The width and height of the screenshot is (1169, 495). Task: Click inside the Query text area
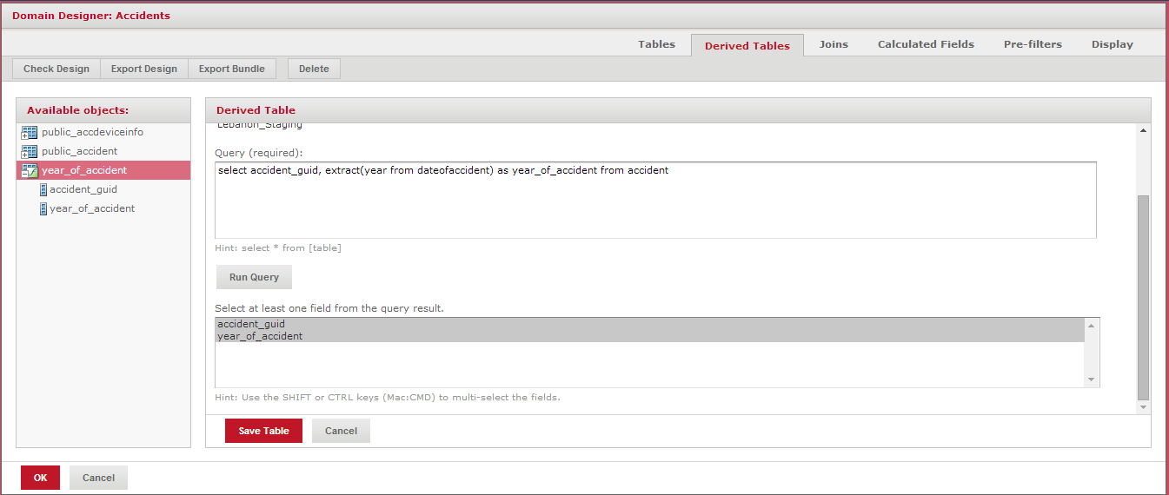(x=654, y=204)
